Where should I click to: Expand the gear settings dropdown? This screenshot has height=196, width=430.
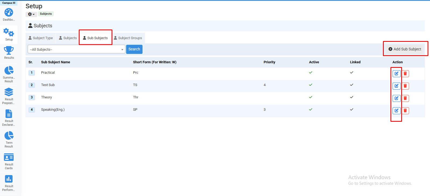tap(31, 14)
